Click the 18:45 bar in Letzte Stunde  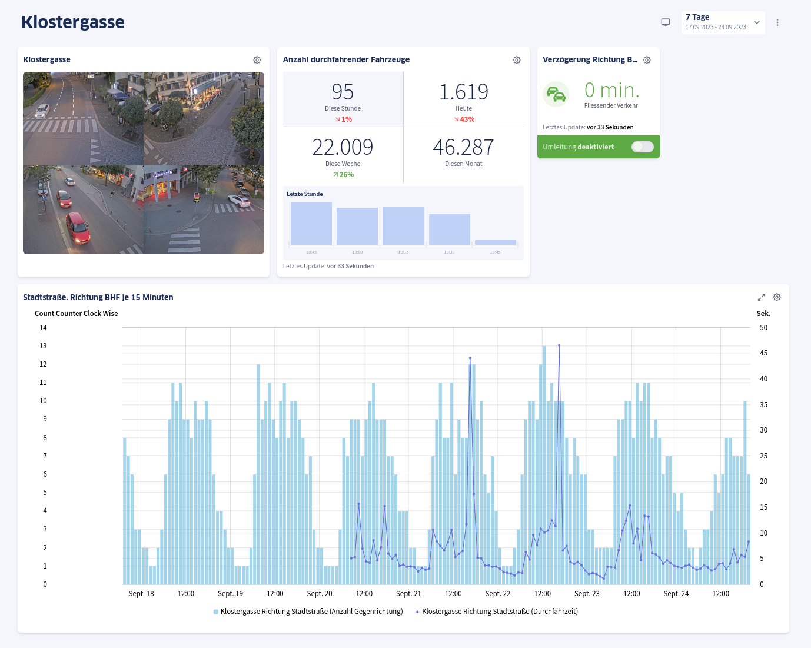tap(311, 224)
